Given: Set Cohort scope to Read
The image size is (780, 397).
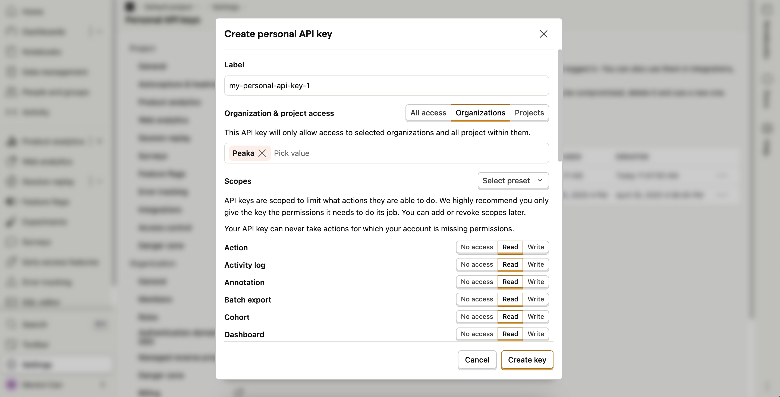Looking at the screenshot, I should point(510,316).
